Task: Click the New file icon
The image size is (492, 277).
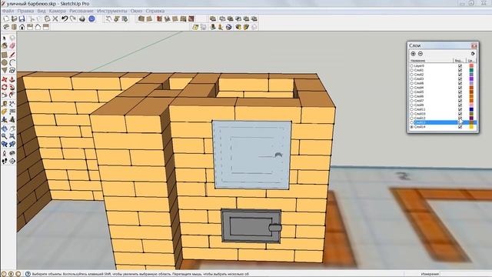Action: tap(6, 18)
